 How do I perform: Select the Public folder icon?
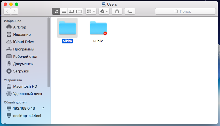coord(98,28)
